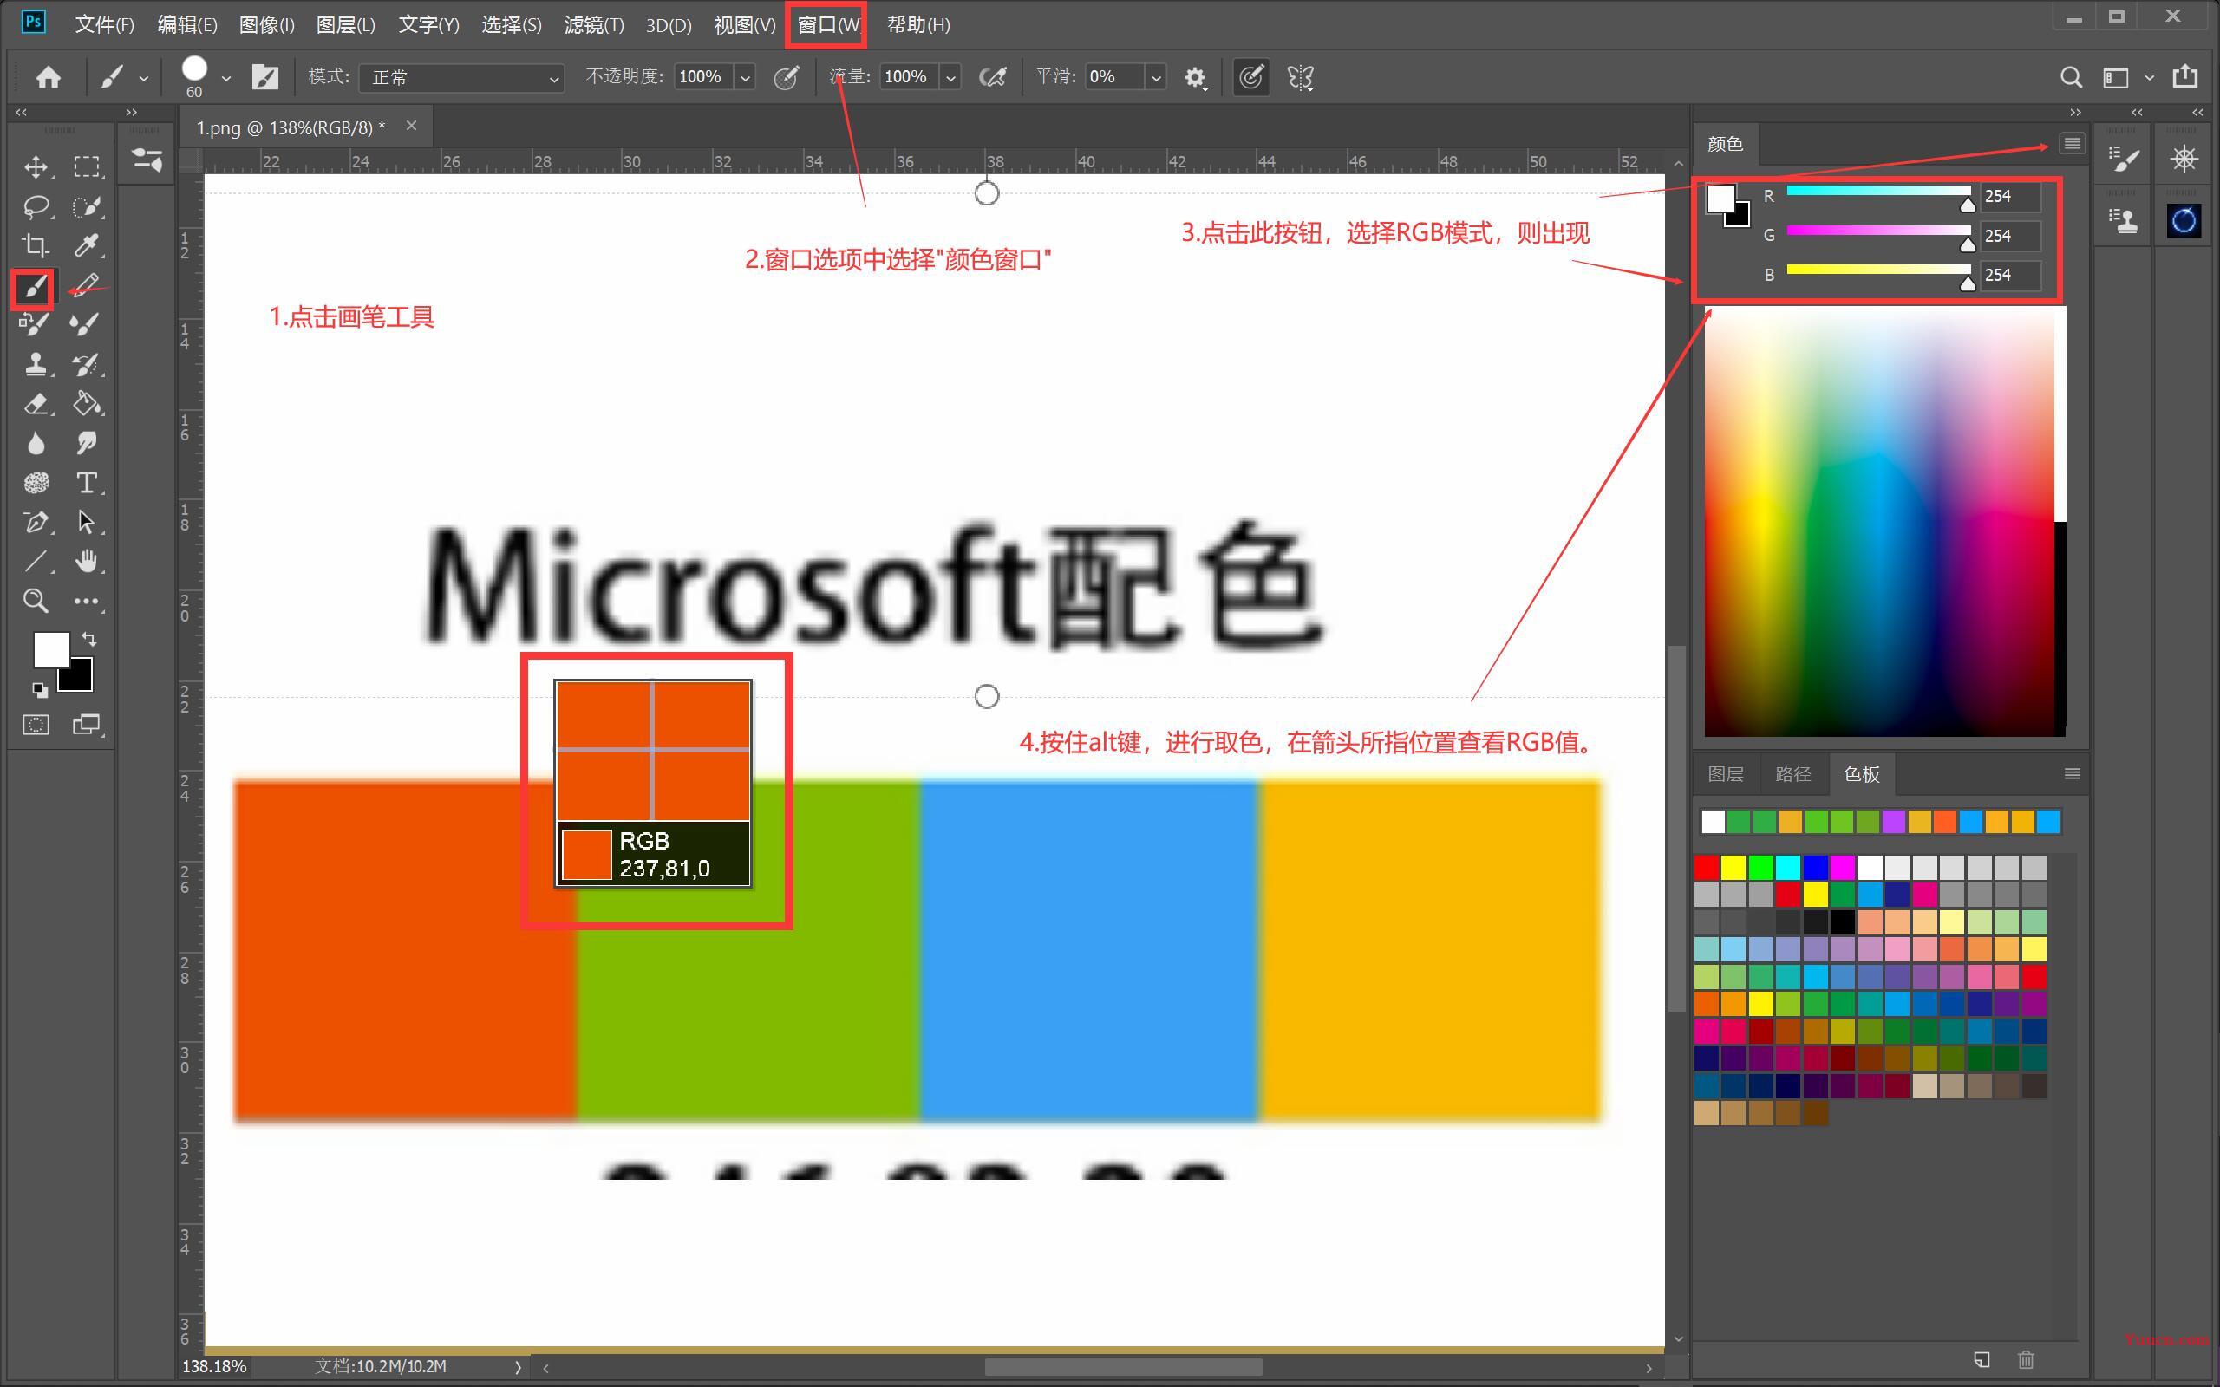Open the 窗口(W) menu
2220x1387 pixels.
827,25
